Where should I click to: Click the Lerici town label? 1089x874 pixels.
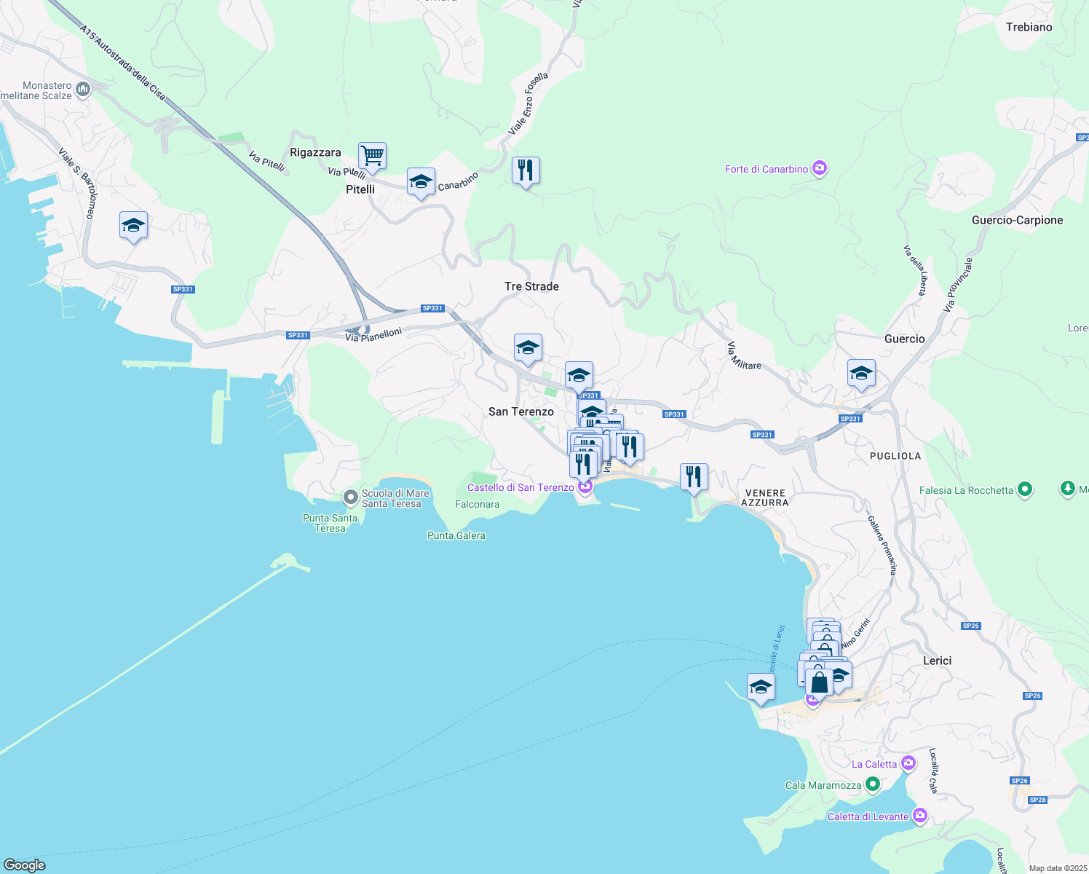click(937, 661)
